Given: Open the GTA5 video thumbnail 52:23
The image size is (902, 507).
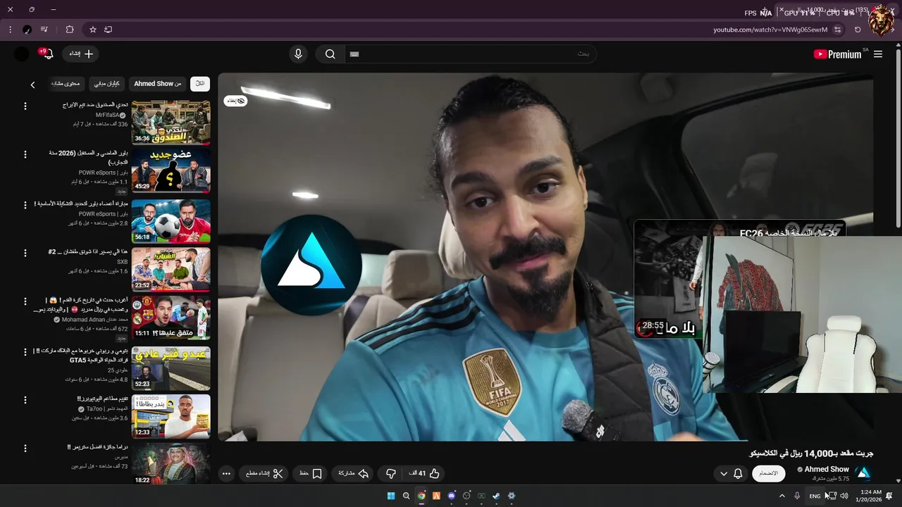Looking at the screenshot, I should click(171, 368).
